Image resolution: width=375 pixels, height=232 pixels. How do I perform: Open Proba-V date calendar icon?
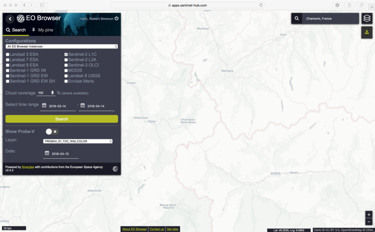[x=47, y=153]
